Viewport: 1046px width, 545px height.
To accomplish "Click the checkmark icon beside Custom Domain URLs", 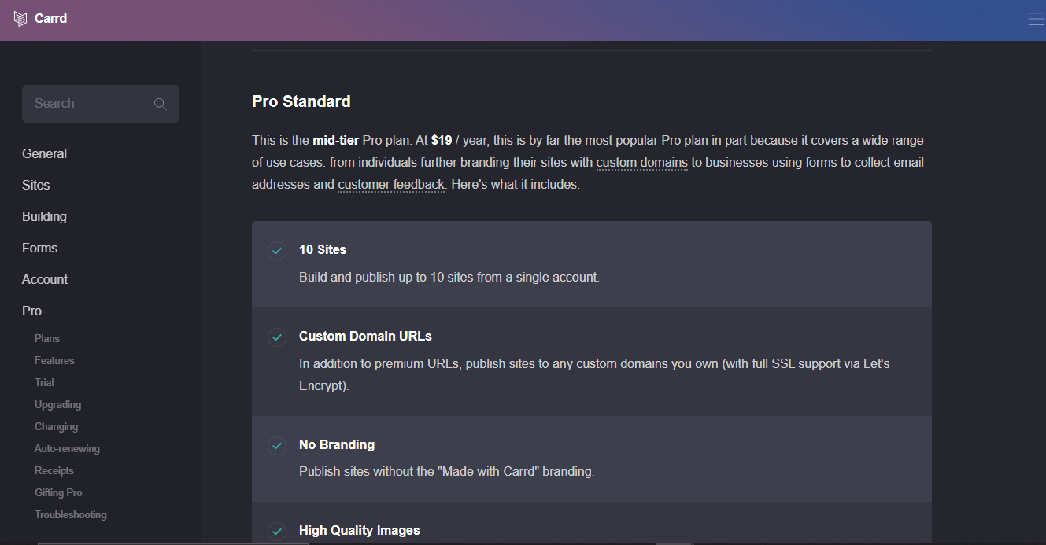I will [277, 337].
